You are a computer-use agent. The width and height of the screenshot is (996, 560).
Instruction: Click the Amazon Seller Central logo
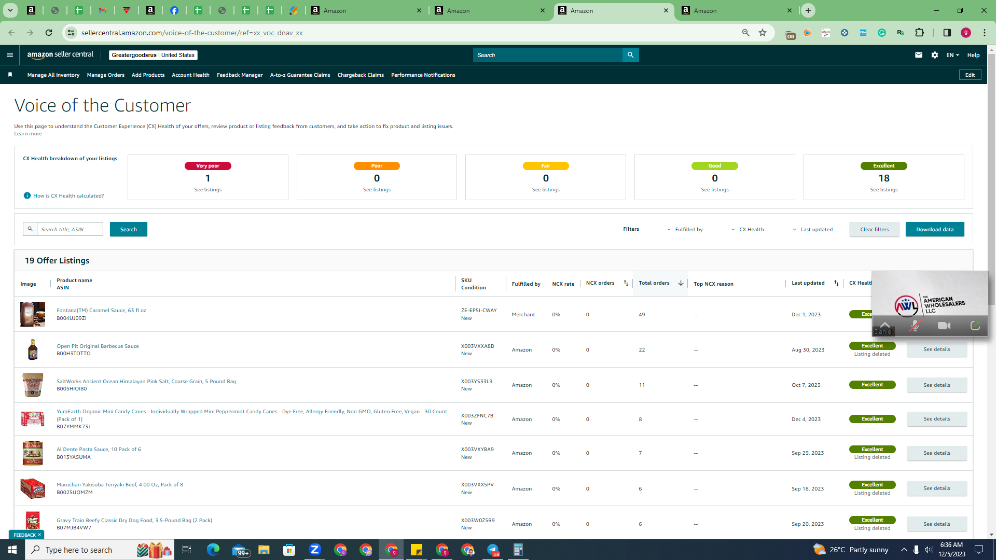click(60, 55)
